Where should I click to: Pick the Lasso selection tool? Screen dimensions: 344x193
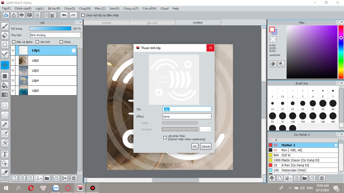click(5, 115)
